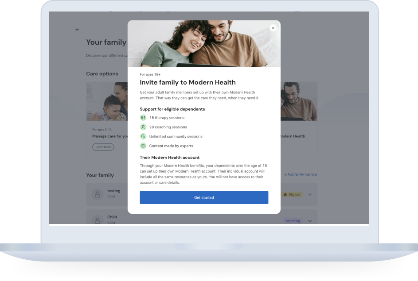Expand the testing family member row

(310, 195)
